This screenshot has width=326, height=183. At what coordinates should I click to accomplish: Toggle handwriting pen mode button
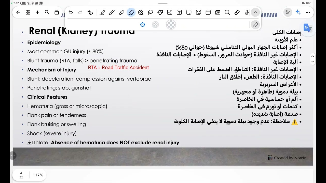click(288, 12)
